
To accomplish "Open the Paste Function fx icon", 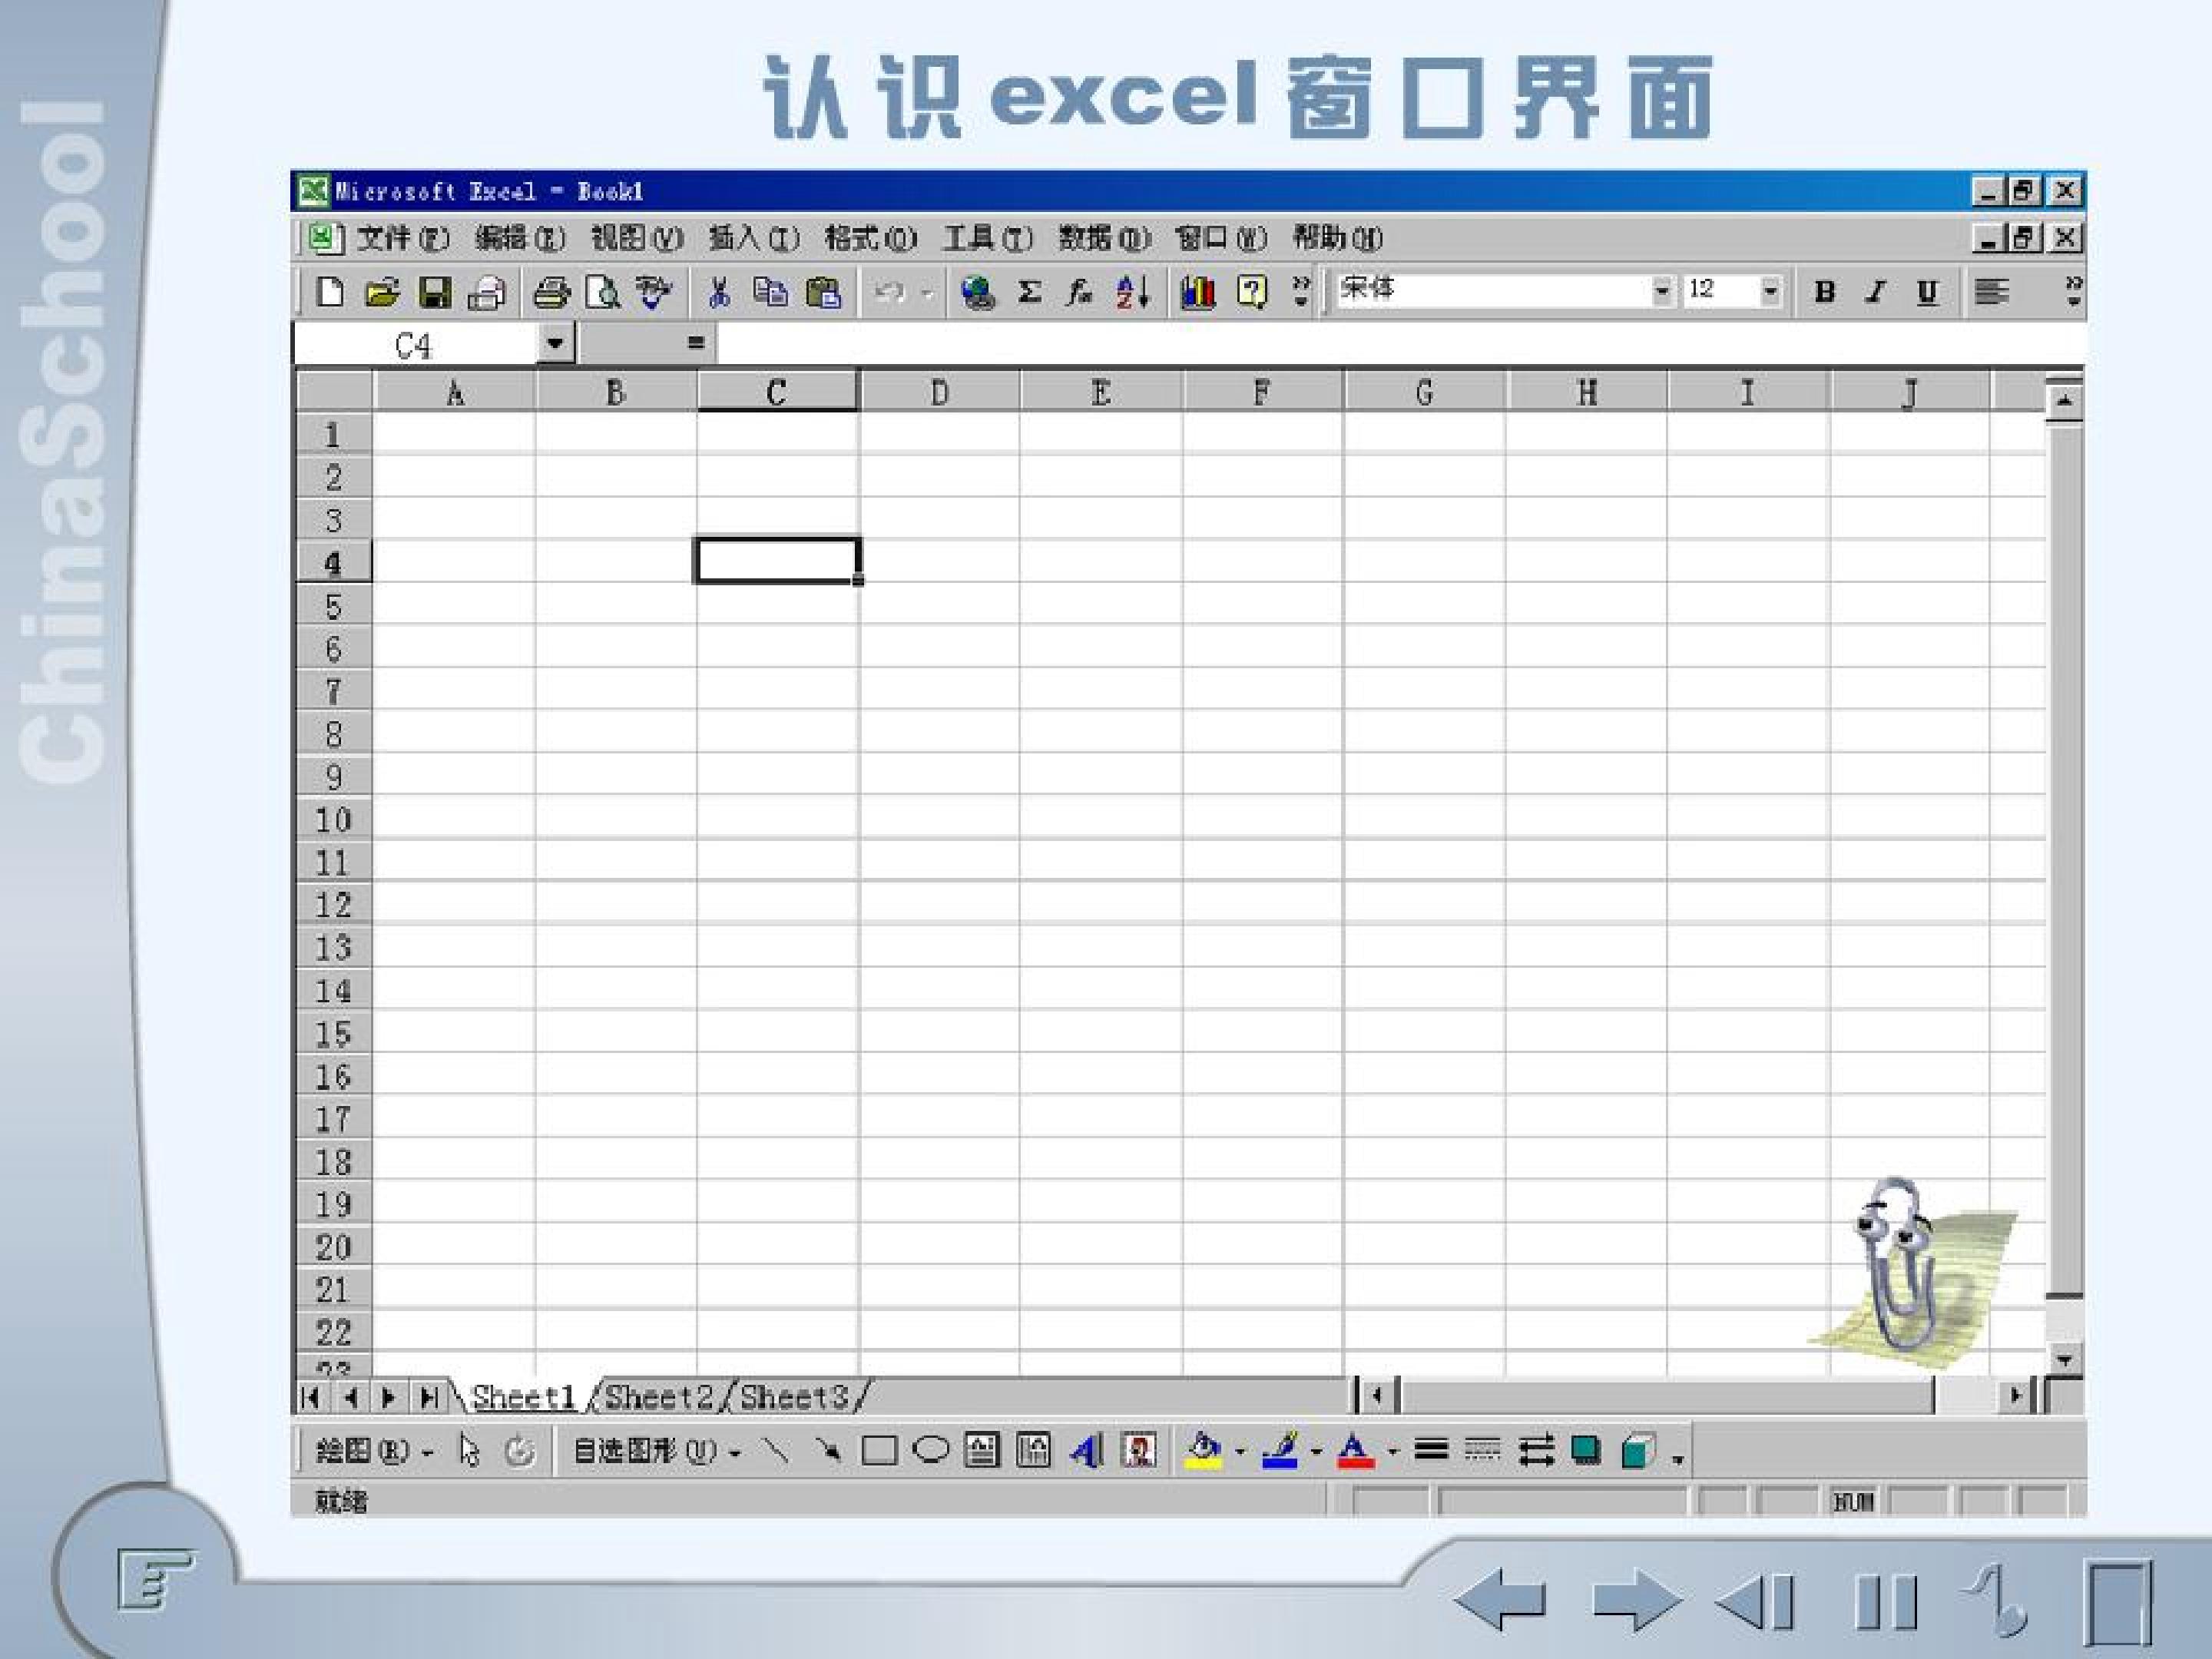I will tap(1080, 292).
